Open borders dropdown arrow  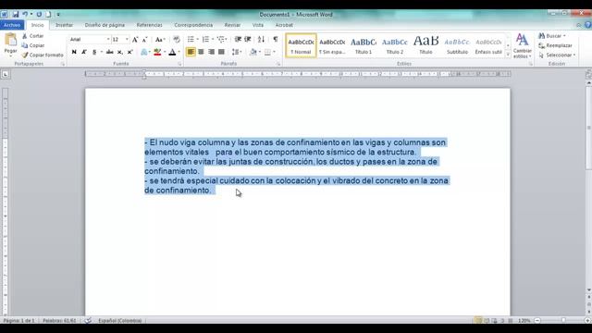274,52
